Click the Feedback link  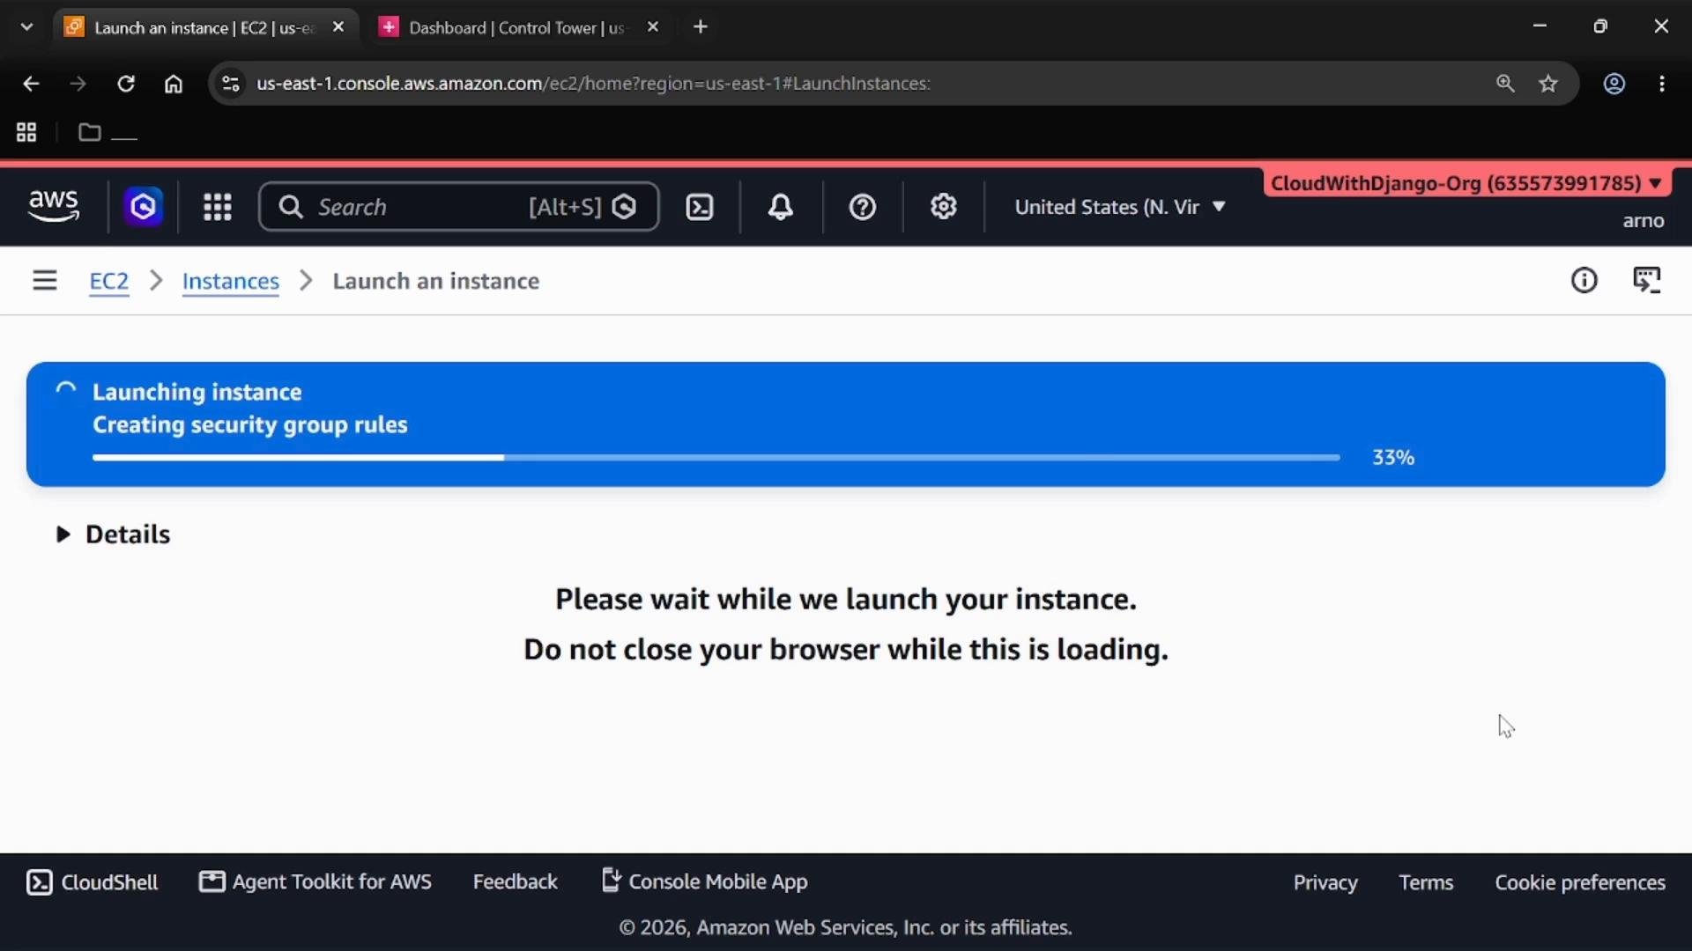click(516, 882)
